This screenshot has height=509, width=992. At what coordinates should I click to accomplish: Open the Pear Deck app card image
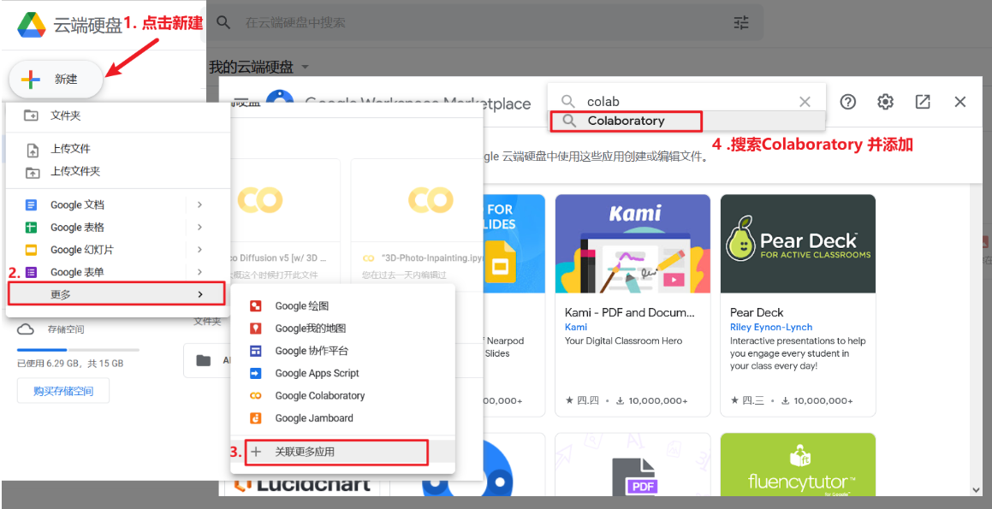point(798,244)
